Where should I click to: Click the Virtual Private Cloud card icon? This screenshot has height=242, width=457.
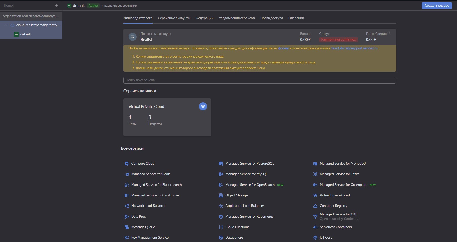203,106
